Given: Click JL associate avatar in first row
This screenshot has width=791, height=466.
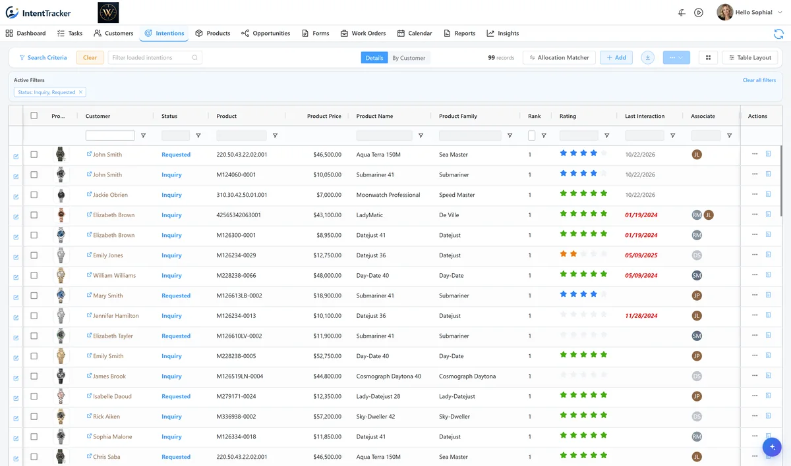Looking at the screenshot, I should 697,155.
